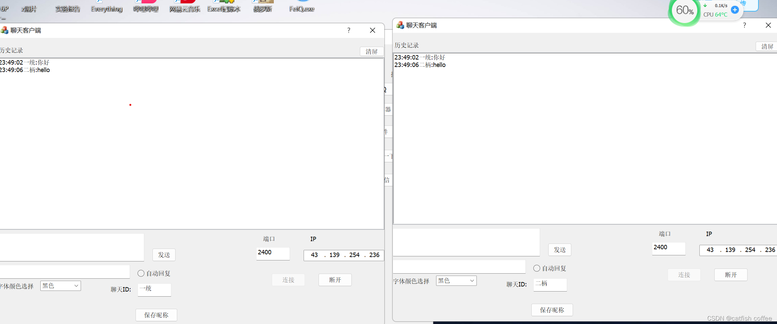Click the 60% memory usage circle
777x324 pixels.
coord(684,10)
